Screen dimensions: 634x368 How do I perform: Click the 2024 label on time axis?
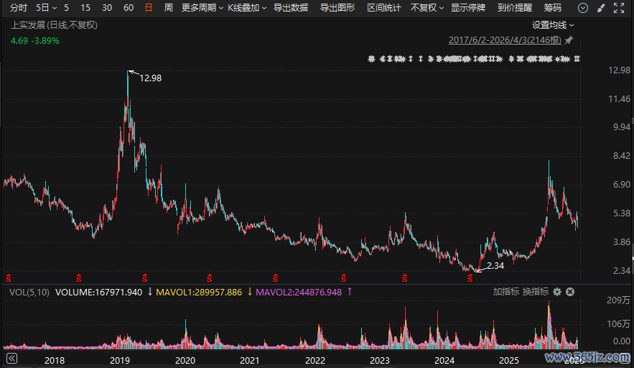pos(444,360)
